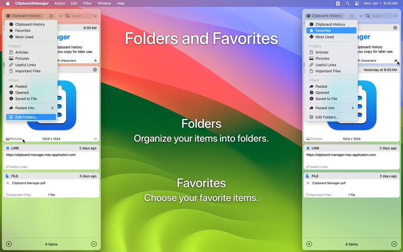Viewport: 403px width, 252px height.
Task: Click play button at bottom of left panel
Action: click(x=9, y=244)
